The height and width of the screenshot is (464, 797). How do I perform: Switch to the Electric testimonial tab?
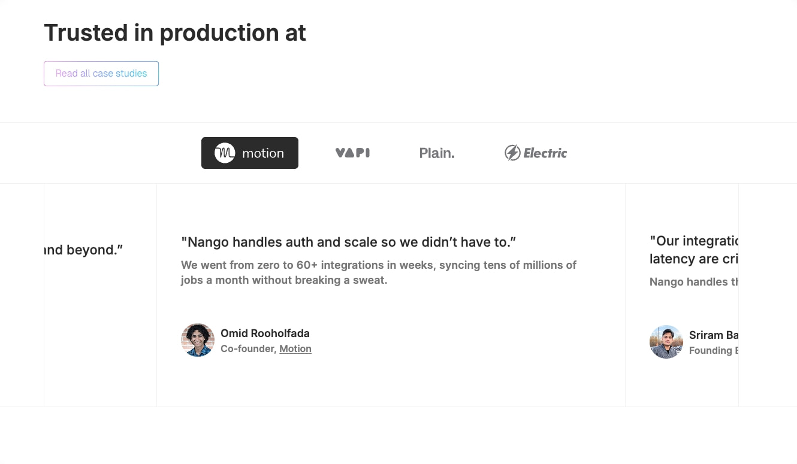tap(536, 153)
